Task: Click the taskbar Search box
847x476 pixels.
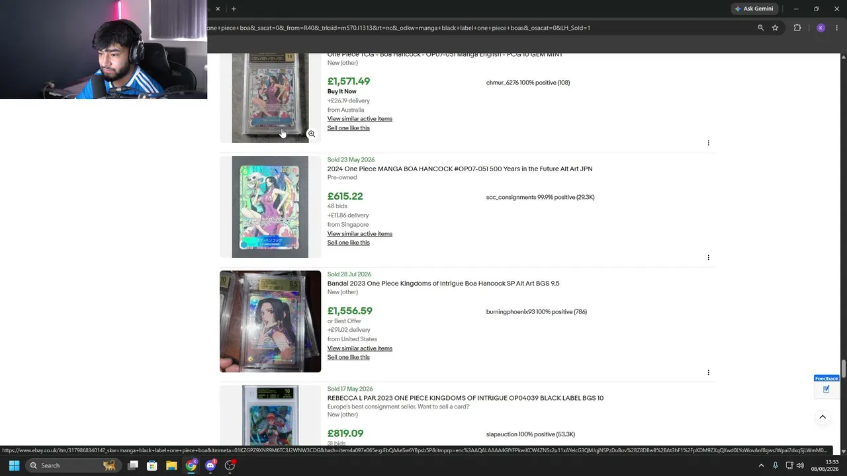Action: [73, 465]
